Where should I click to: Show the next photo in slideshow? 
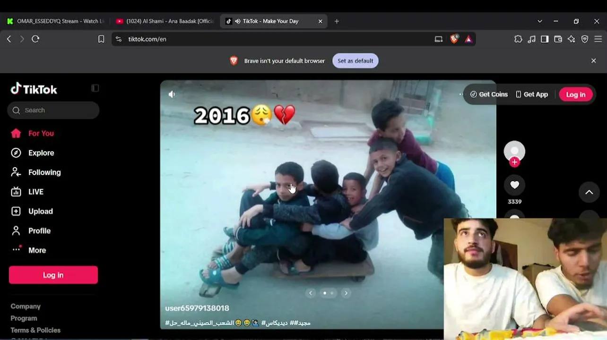[x=346, y=293]
